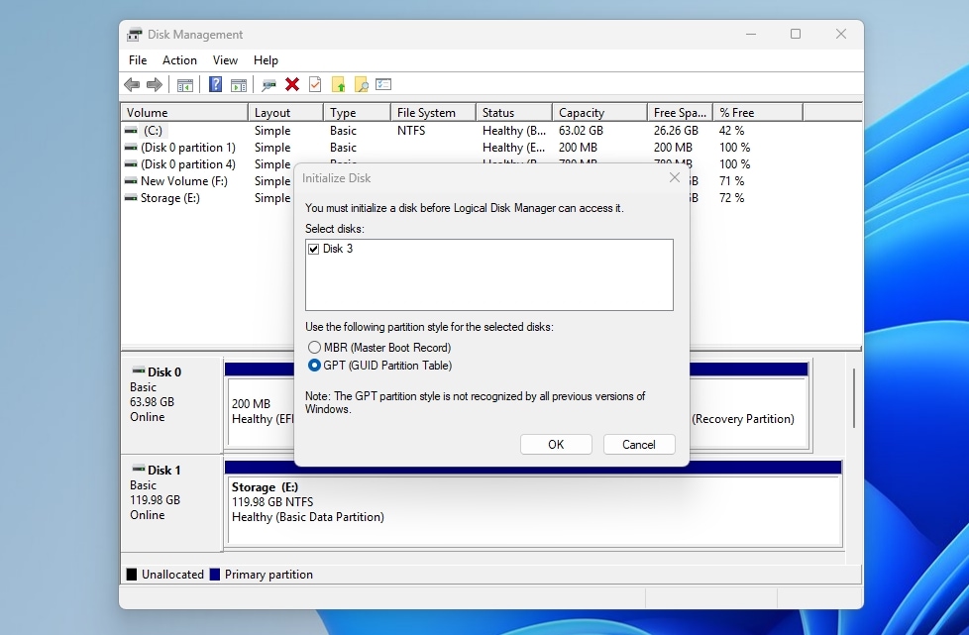The height and width of the screenshot is (635, 969).
Task: Click the yellow folder with green arrow icon
Action: point(338,84)
